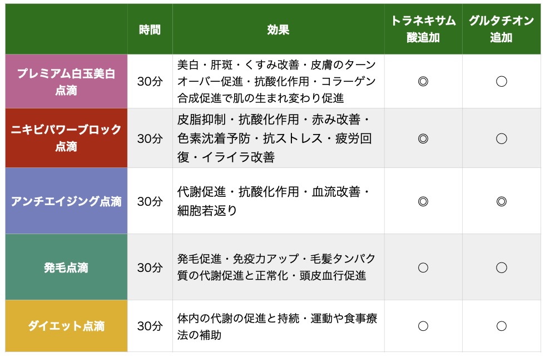Select the 時間 column header

pyautogui.click(x=150, y=29)
